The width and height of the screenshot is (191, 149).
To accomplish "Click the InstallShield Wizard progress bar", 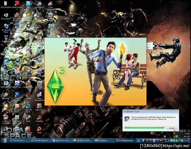I will pos(145,127).
